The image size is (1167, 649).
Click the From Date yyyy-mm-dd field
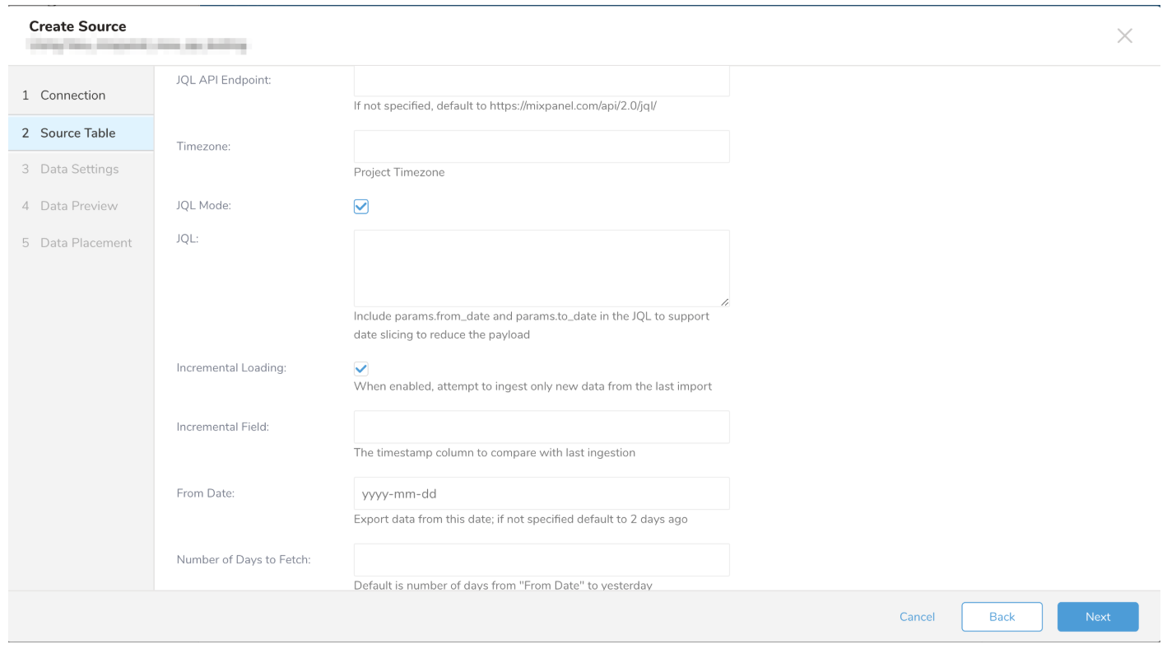pos(541,494)
